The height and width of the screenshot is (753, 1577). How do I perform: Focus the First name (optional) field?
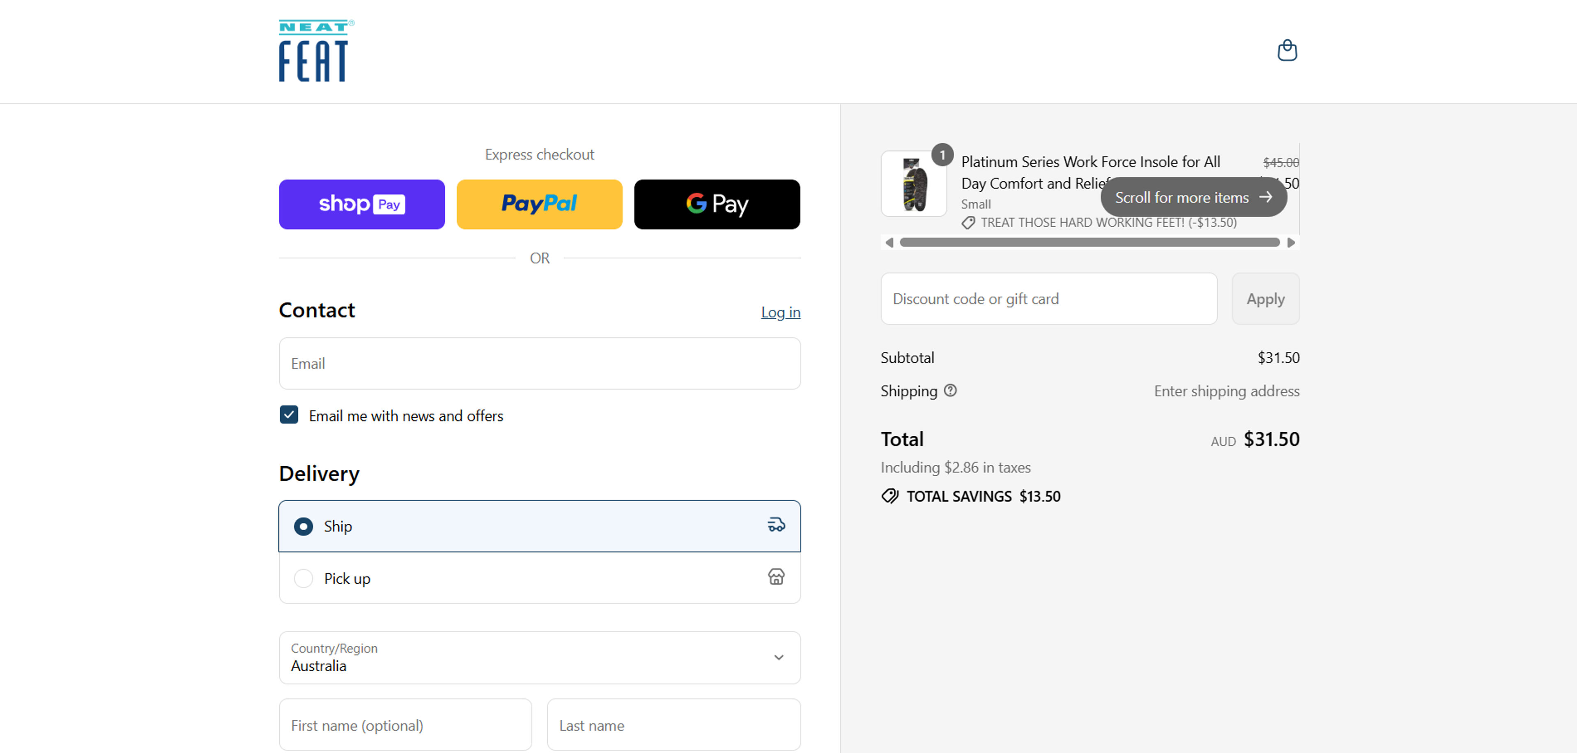(x=405, y=725)
